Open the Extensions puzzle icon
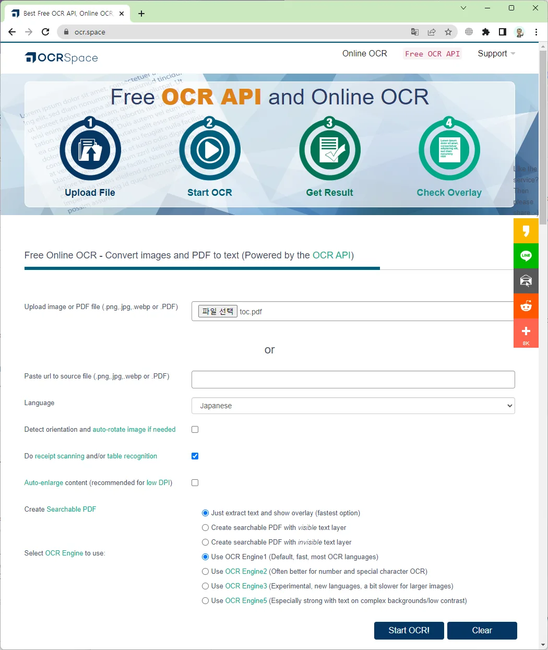 [x=486, y=32]
